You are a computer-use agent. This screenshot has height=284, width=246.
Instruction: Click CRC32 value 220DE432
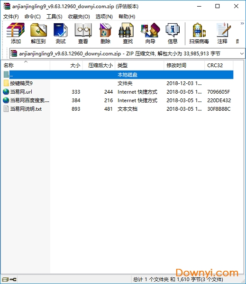219,100
